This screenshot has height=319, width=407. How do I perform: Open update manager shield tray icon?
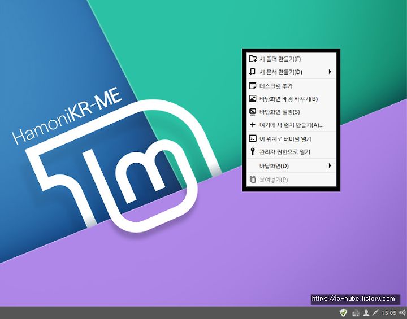point(344,313)
